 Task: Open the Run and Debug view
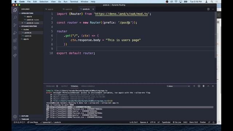(x=15, y=33)
